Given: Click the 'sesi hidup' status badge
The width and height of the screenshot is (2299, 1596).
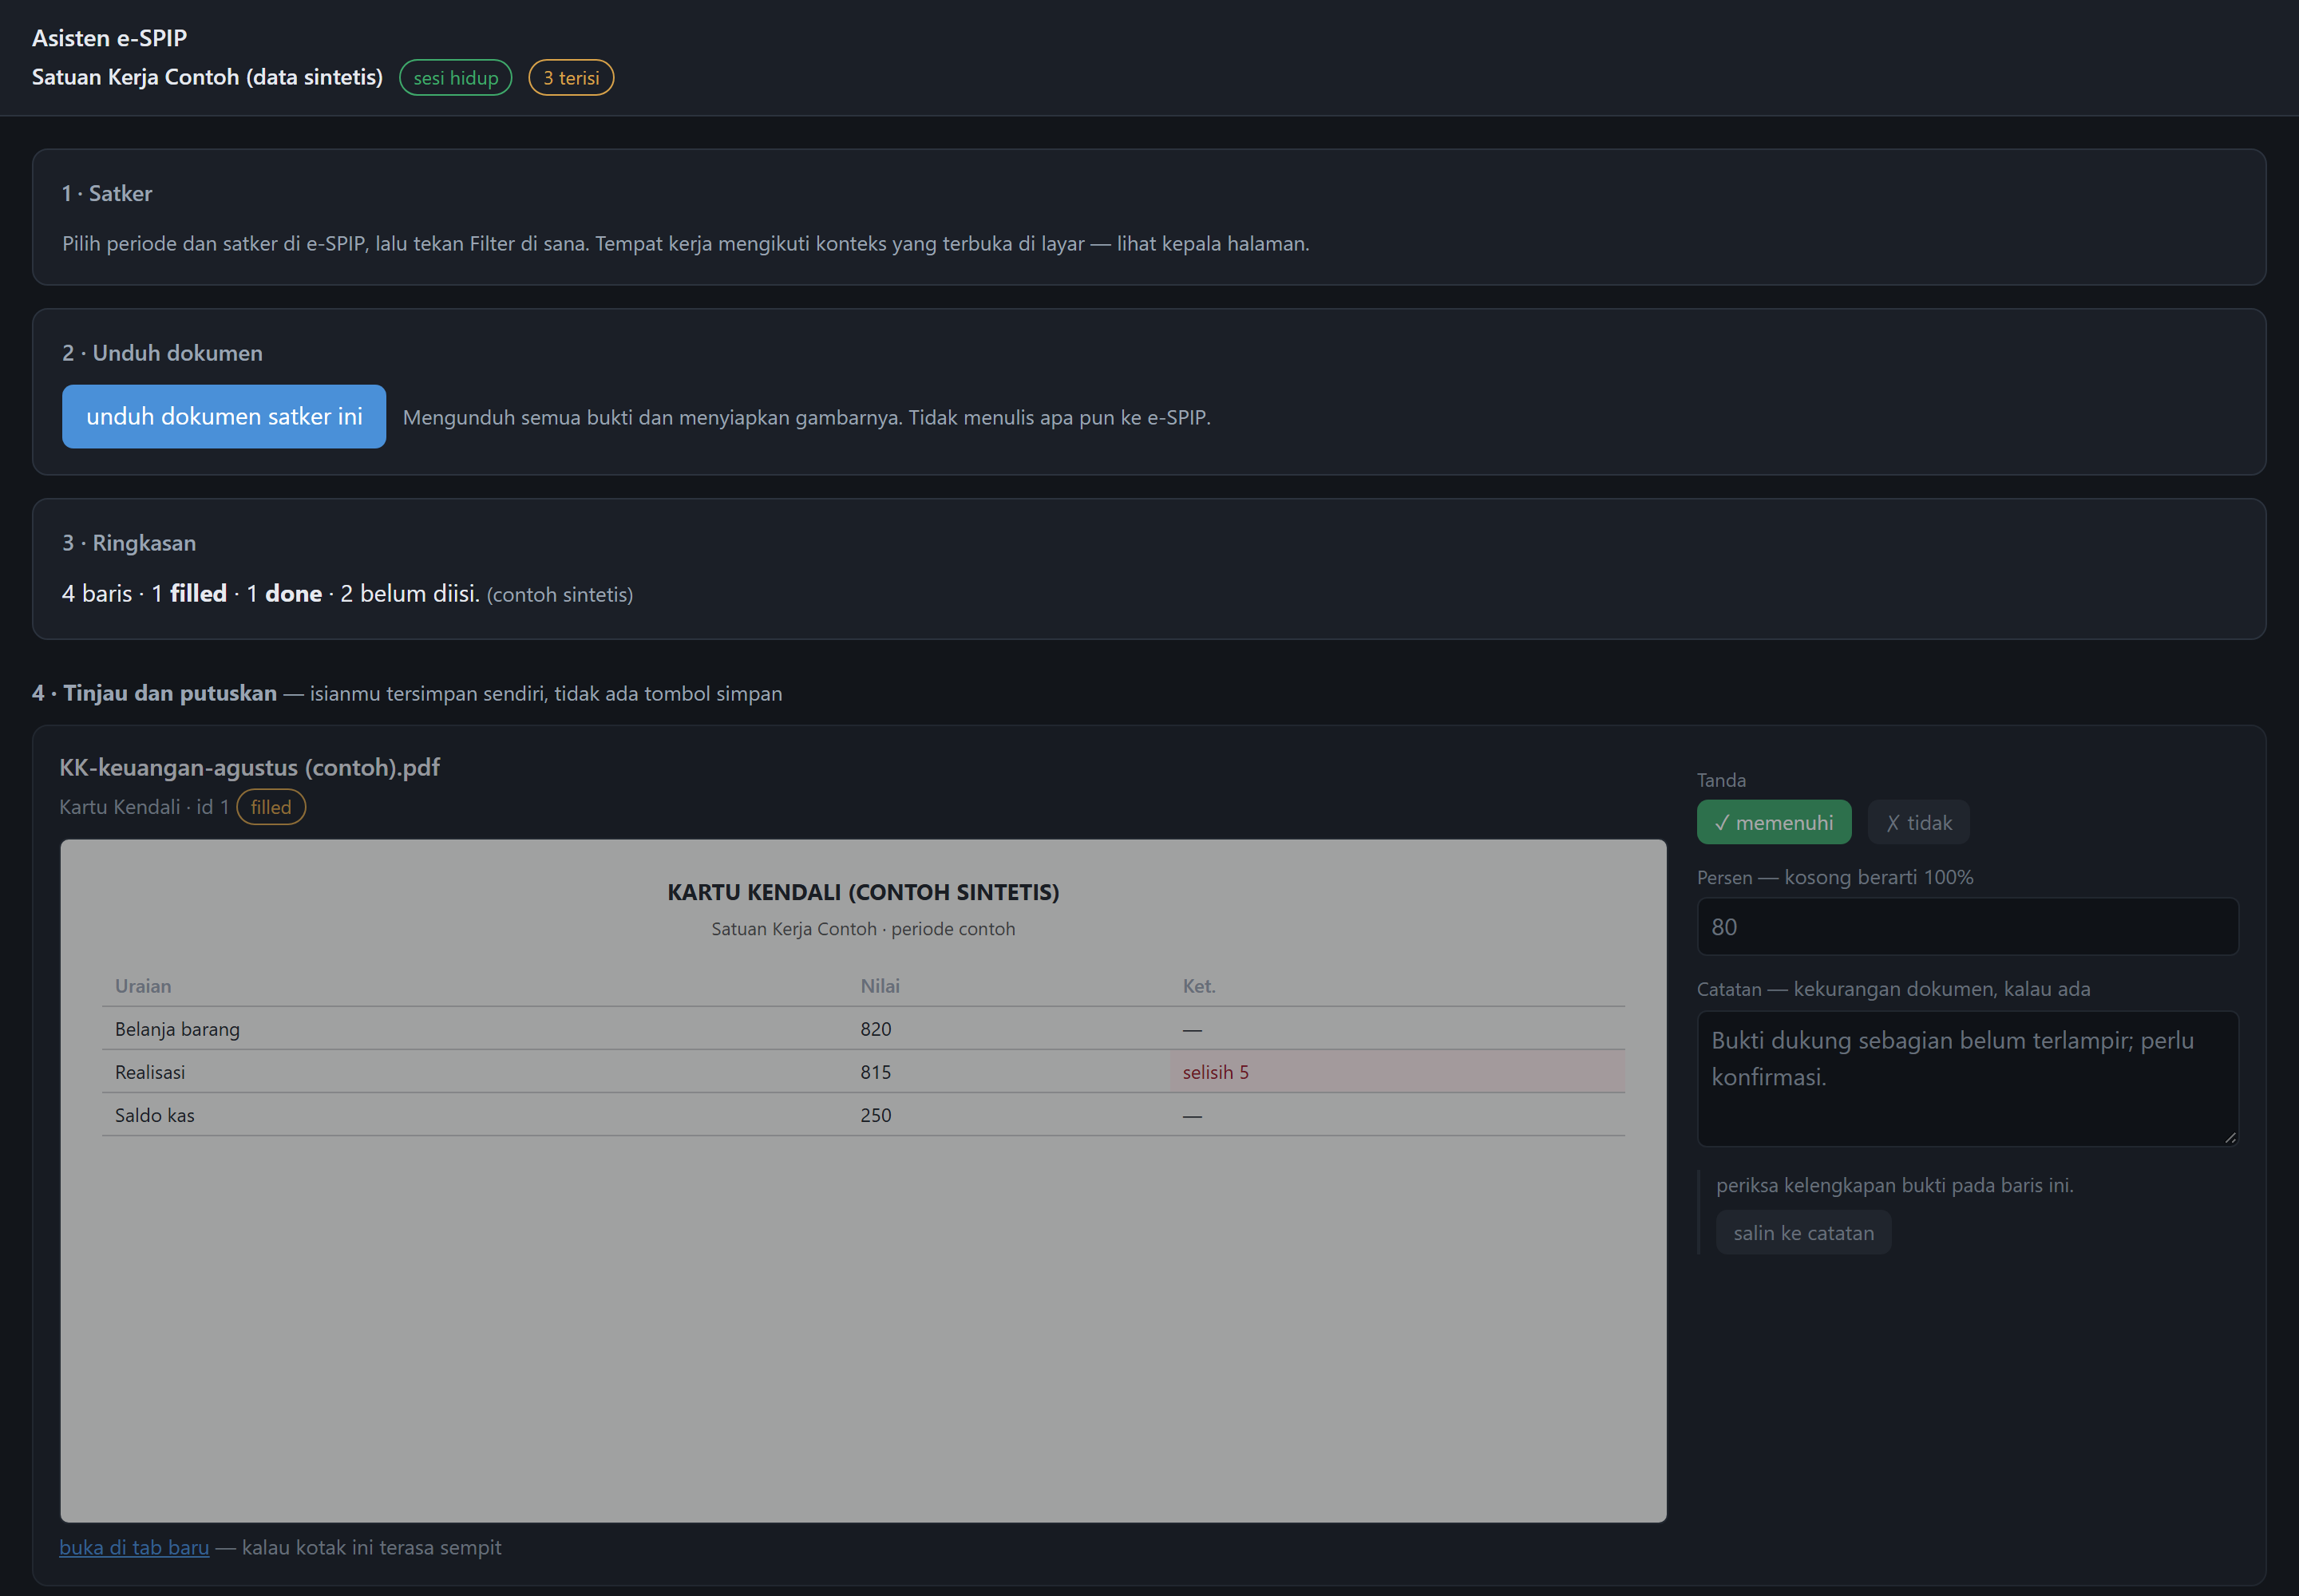Looking at the screenshot, I should pos(455,78).
